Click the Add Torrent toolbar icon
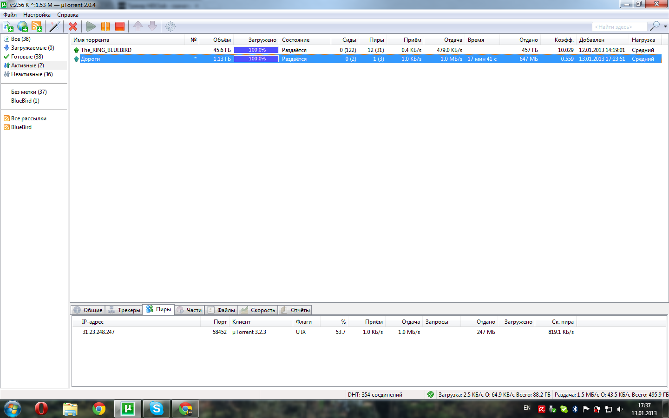The height and width of the screenshot is (418, 669). tap(8, 26)
